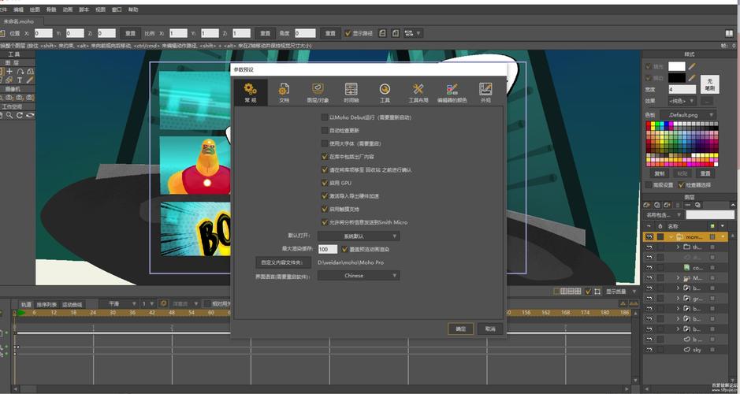The image size is (740, 394).
Task: Switch to the 运动曲线 motion graph tab
Action: point(73,304)
